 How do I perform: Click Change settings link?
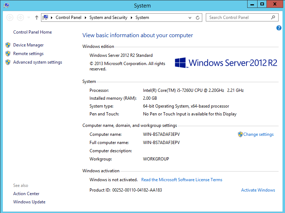point(259,134)
